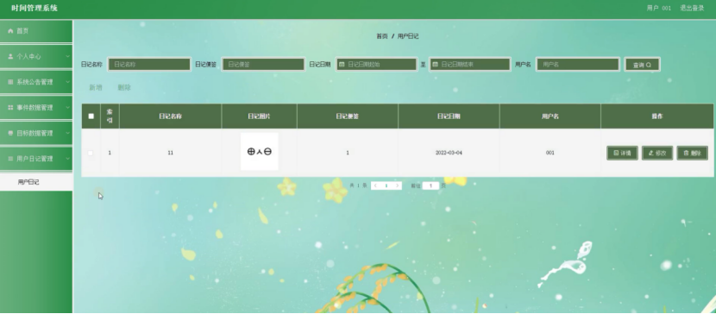Click diary name cell 11
Viewport: 716px width, 314px height.
click(x=170, y=153)
